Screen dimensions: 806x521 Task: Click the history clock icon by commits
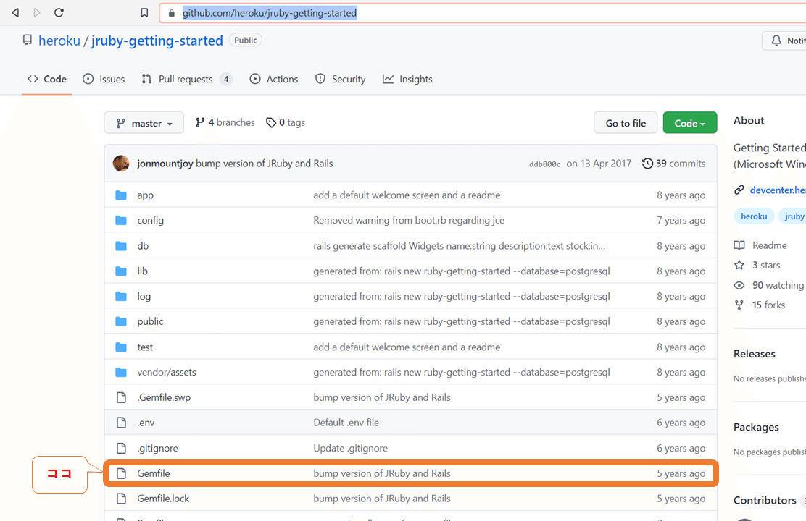[x=648, y=164]
